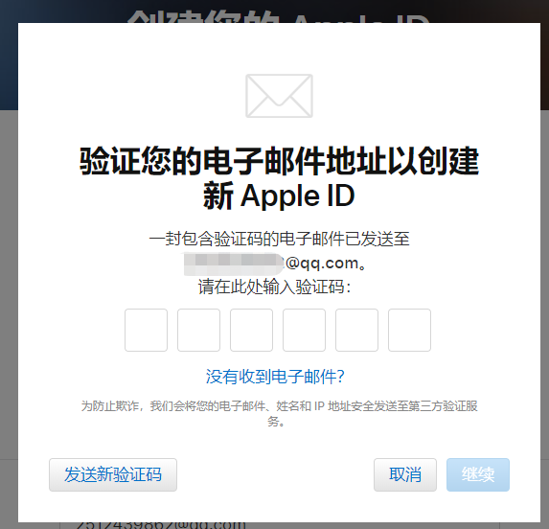Select the third verification code box
The width and height of the screenshot is (549, 529).
pos(251,330)
